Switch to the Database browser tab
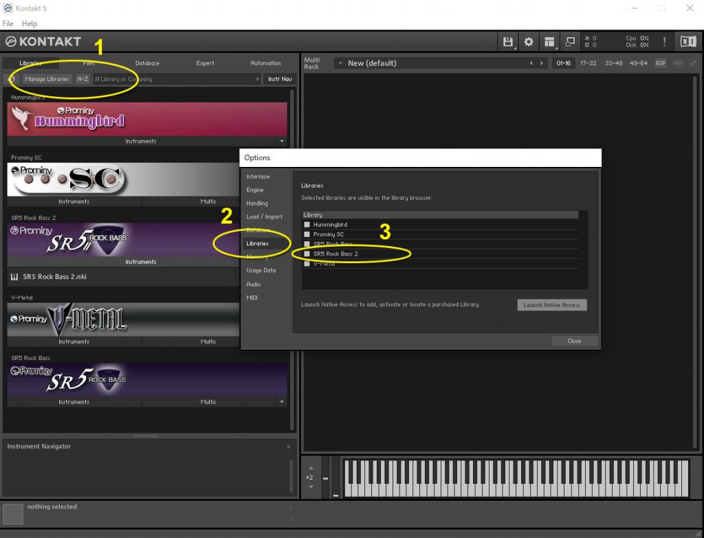This screenshot has height=538, width=704. pos(147,63)
